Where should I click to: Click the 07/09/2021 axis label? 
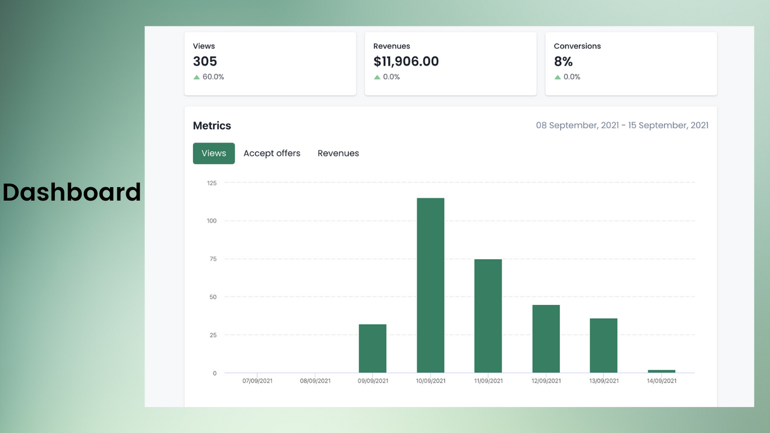point(257,380)
